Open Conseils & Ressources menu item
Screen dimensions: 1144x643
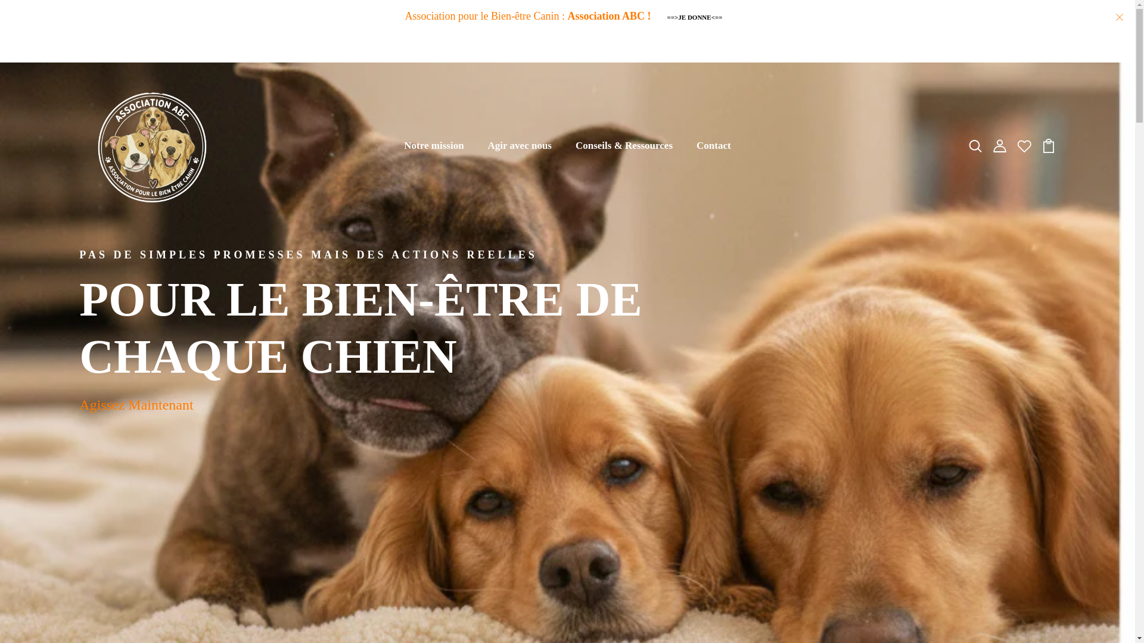click(x=624, y=146)
